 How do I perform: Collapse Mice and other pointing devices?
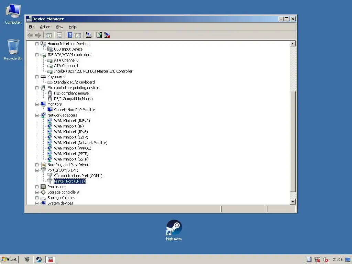pos(37,88)
